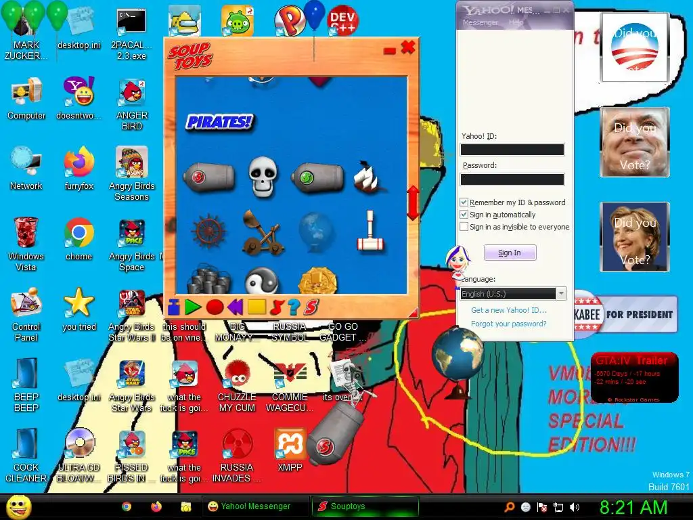693x520 pixels.
Task: Open the 2PACAL 2.3.exe icon
Action: coord(131,34)
